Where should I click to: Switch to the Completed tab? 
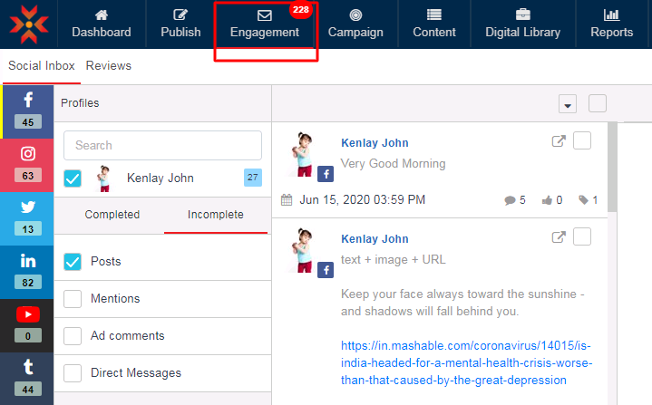(112, 215)
